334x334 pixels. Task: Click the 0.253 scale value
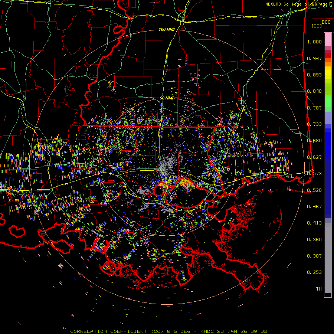point(314,272)
